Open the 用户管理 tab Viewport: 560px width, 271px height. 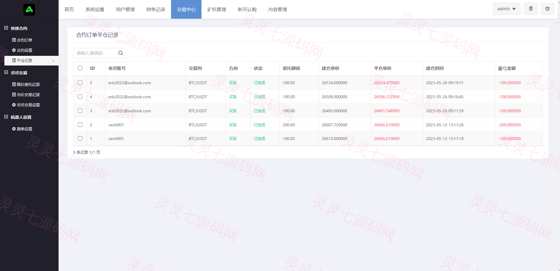pos(125,9)
